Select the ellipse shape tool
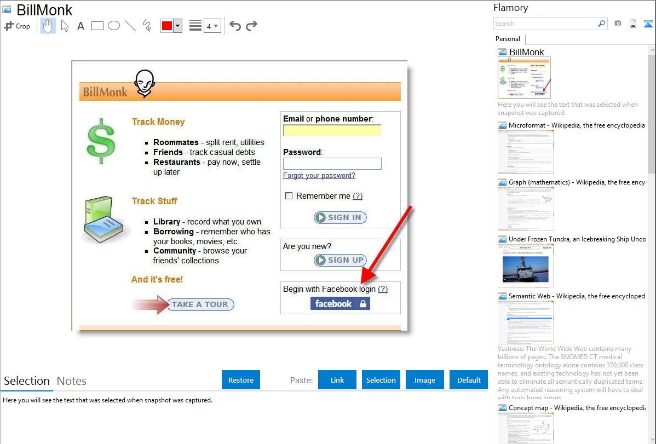 [114, 26]
